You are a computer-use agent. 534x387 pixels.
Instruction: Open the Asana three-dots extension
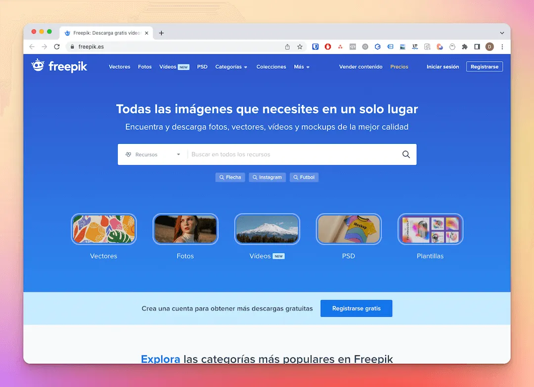pyautogui.click(x=340, y=46)
